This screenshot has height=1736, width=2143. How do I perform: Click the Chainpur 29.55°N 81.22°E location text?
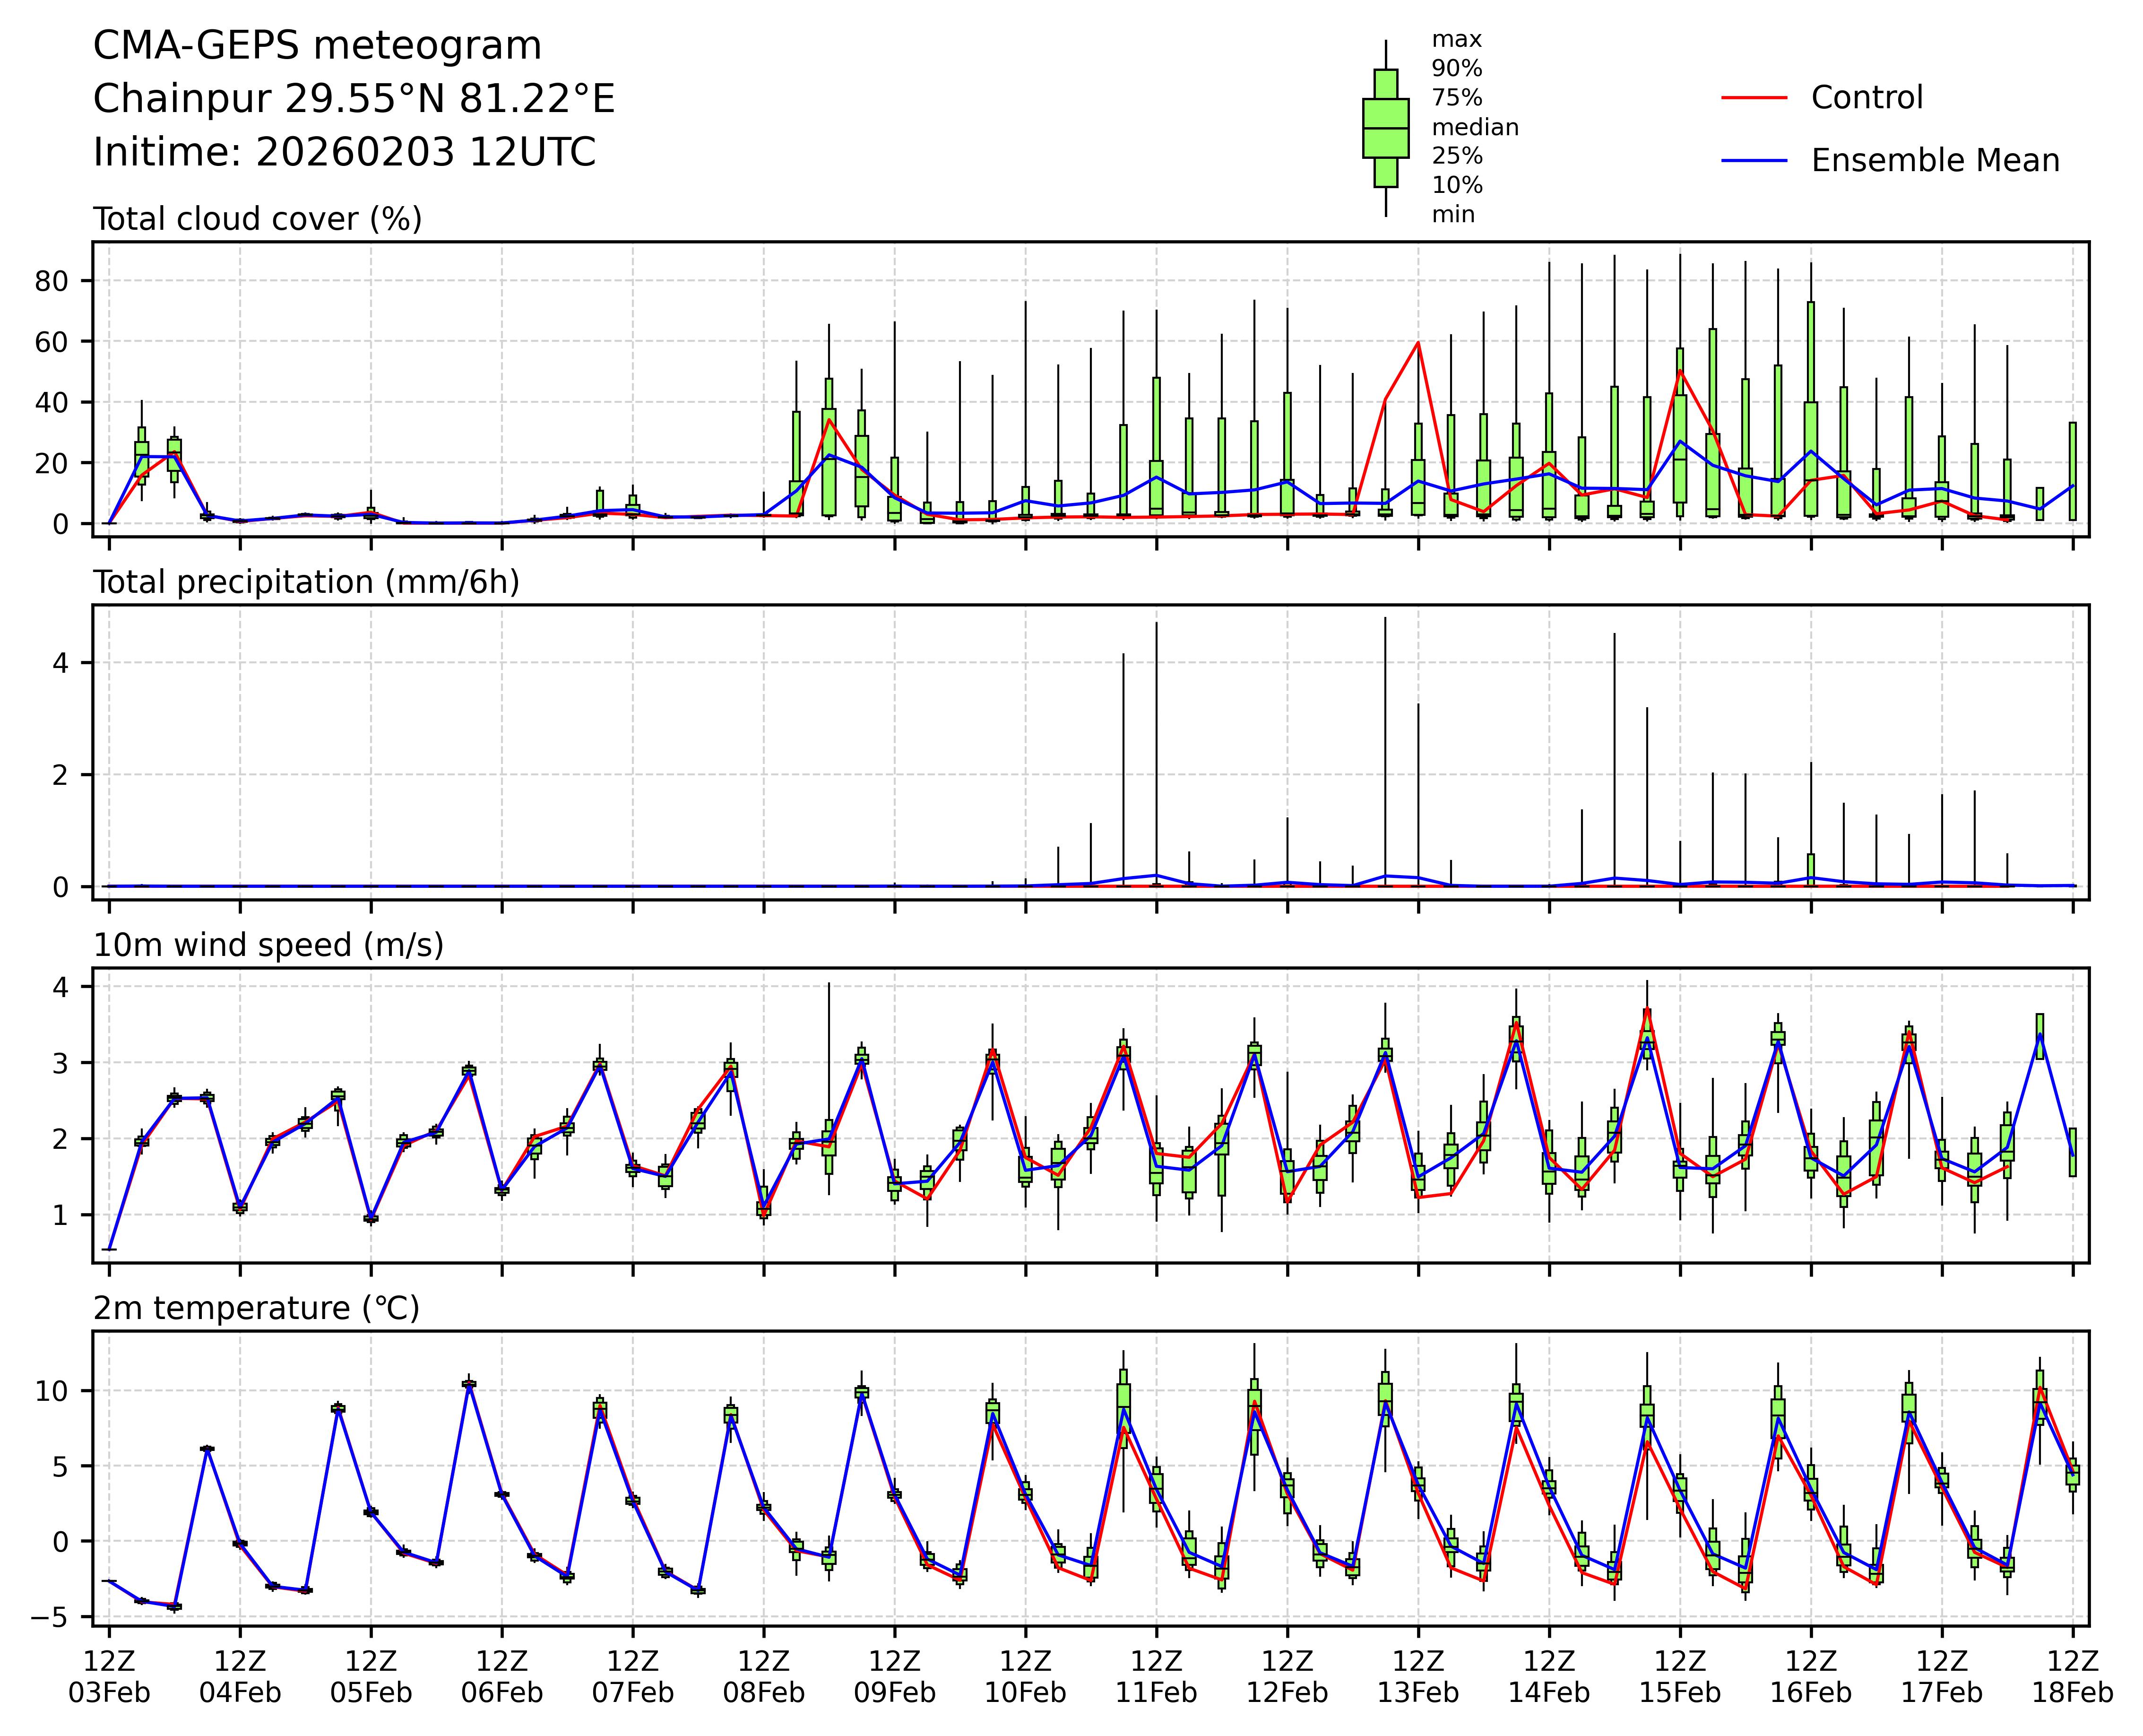click(354, 99)
